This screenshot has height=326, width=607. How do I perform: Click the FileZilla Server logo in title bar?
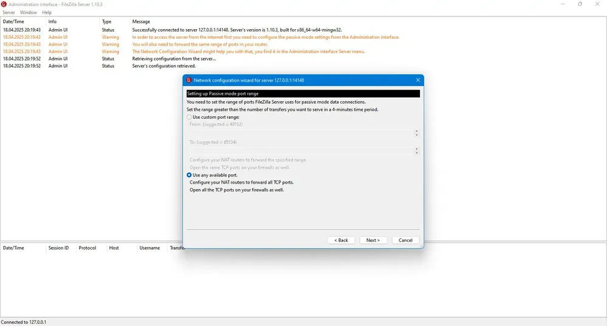click(x=4, y=4)
